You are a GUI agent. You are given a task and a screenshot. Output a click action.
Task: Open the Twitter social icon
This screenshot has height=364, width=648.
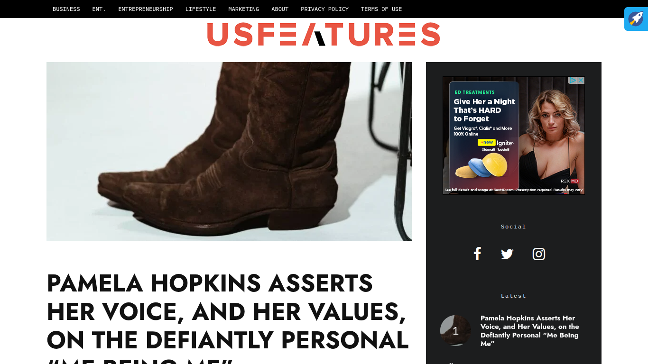(507, 254)
